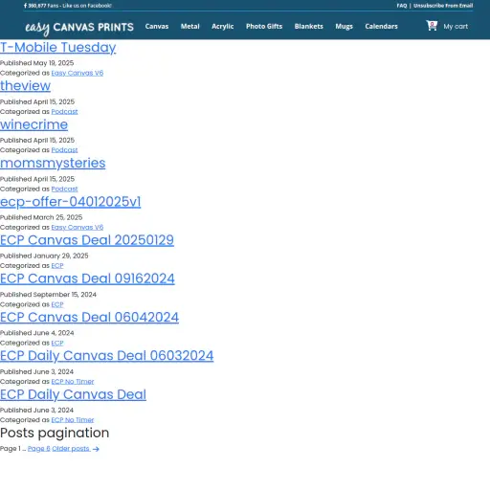This screenshot has width=490, height=490.
Task: Open the theview post
Action: [x=25, y=86]
